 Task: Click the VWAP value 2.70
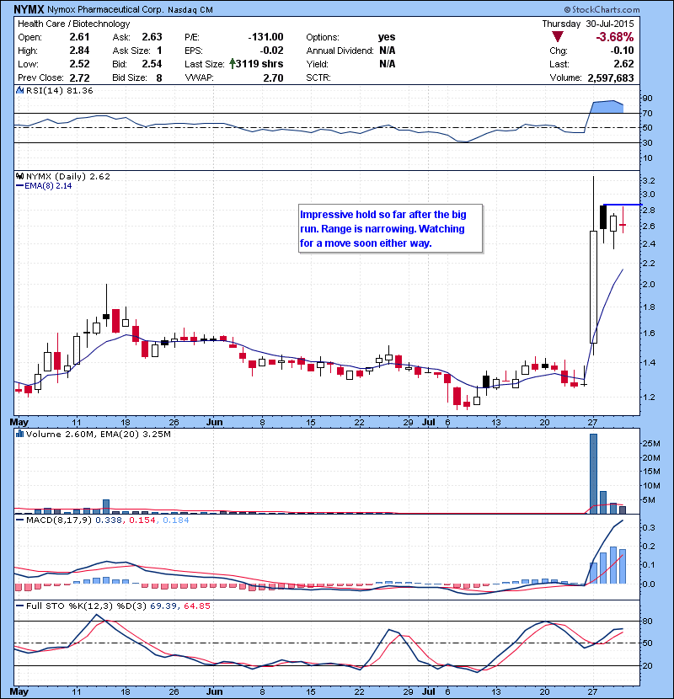click(x=274, y=78)
